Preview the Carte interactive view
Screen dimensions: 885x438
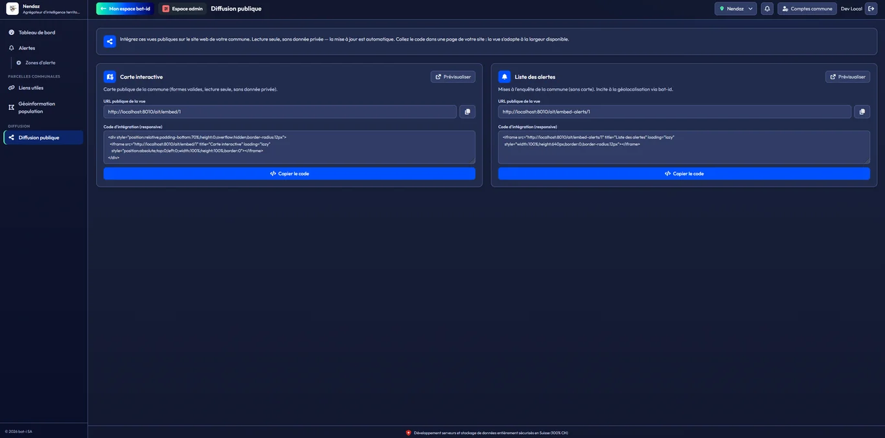click(453, 77)
